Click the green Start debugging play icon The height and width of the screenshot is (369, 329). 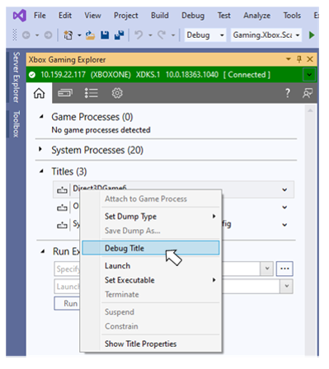click(312, 35)
